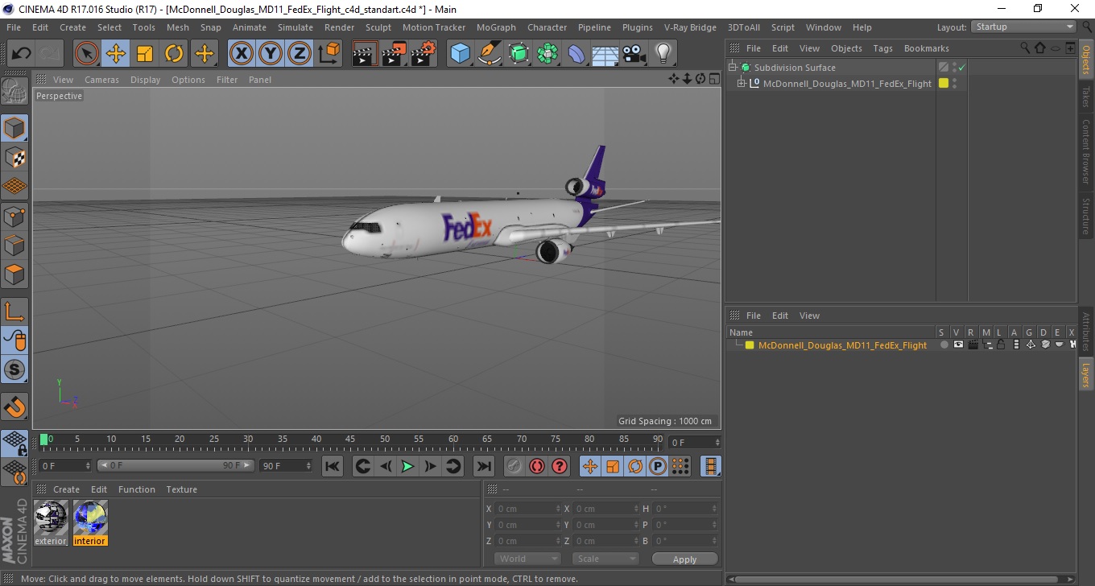Enable the Axis modification tool
Screen dimensions: 1095x586
point(14,312)
